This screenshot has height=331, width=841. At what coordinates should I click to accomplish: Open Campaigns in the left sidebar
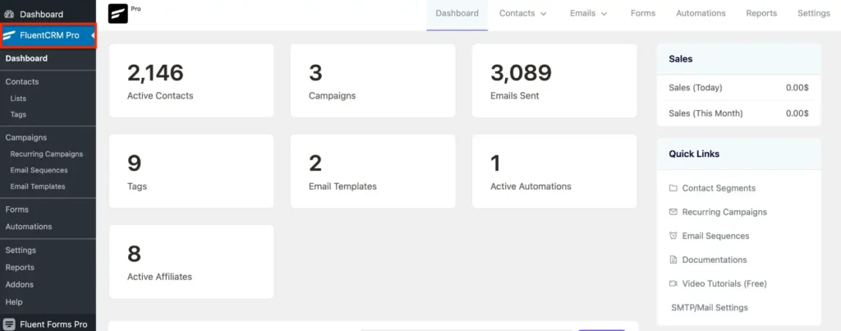pos(25,137)
